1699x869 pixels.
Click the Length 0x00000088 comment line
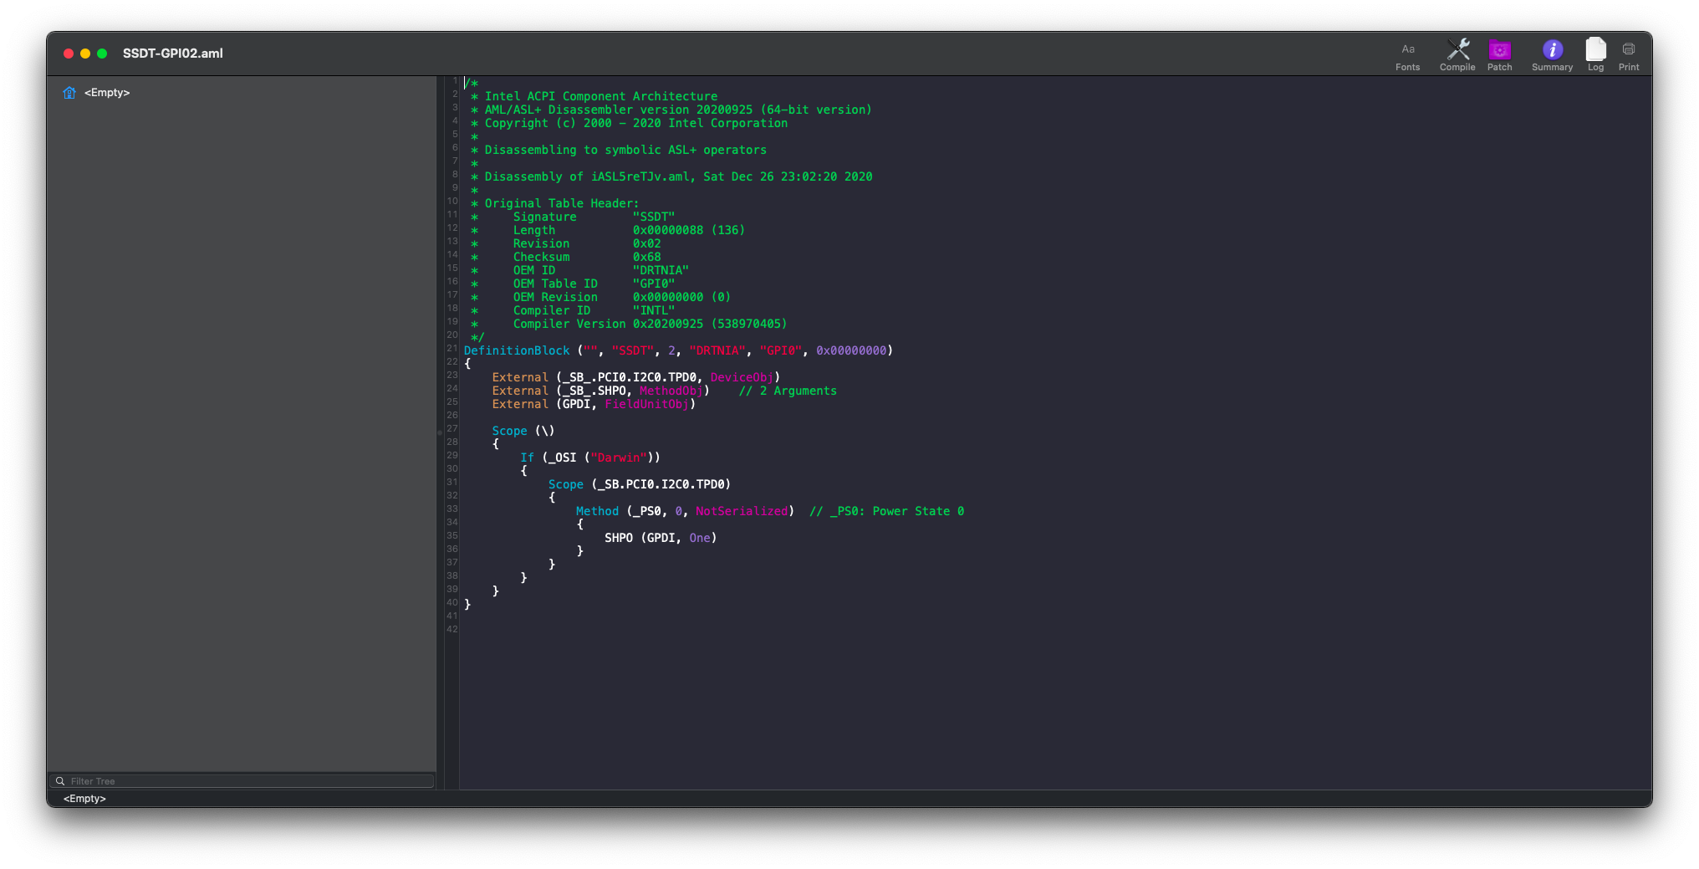point(607,230)
